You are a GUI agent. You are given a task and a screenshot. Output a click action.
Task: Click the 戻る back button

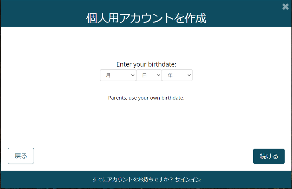point(21,156)
